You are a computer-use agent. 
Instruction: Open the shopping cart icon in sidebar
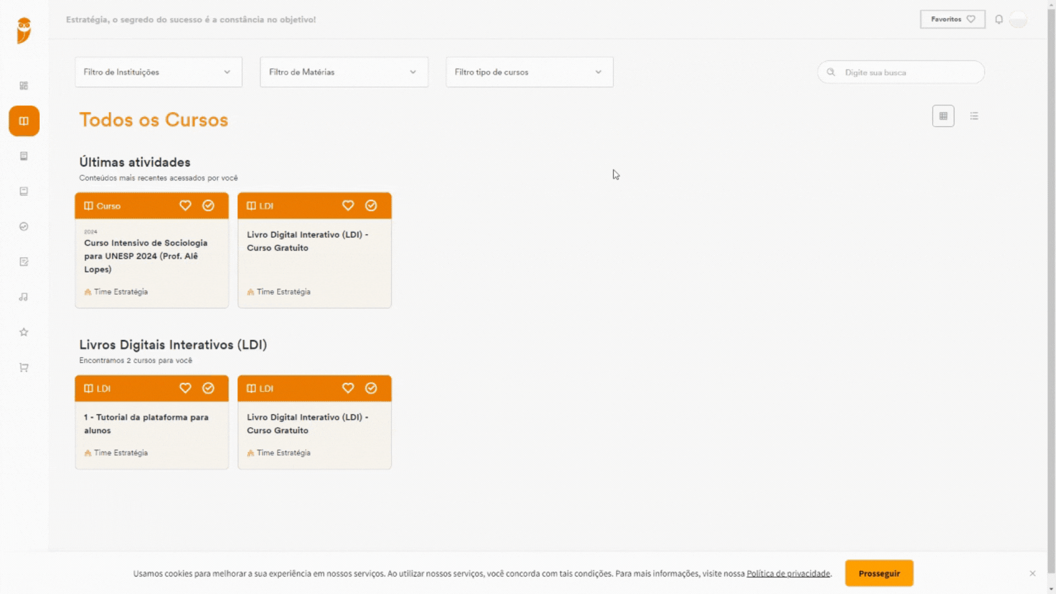[24, 367]
